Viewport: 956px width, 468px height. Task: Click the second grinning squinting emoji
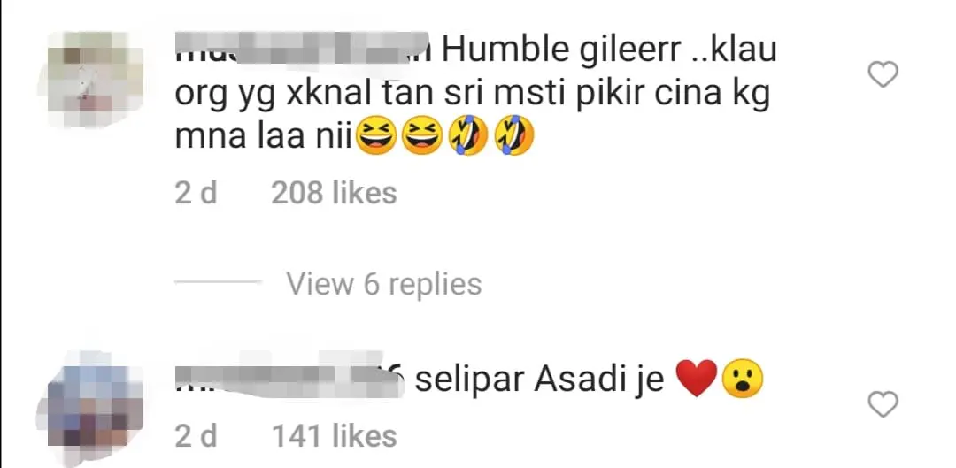pyautogui.click(x=422, y=135)
